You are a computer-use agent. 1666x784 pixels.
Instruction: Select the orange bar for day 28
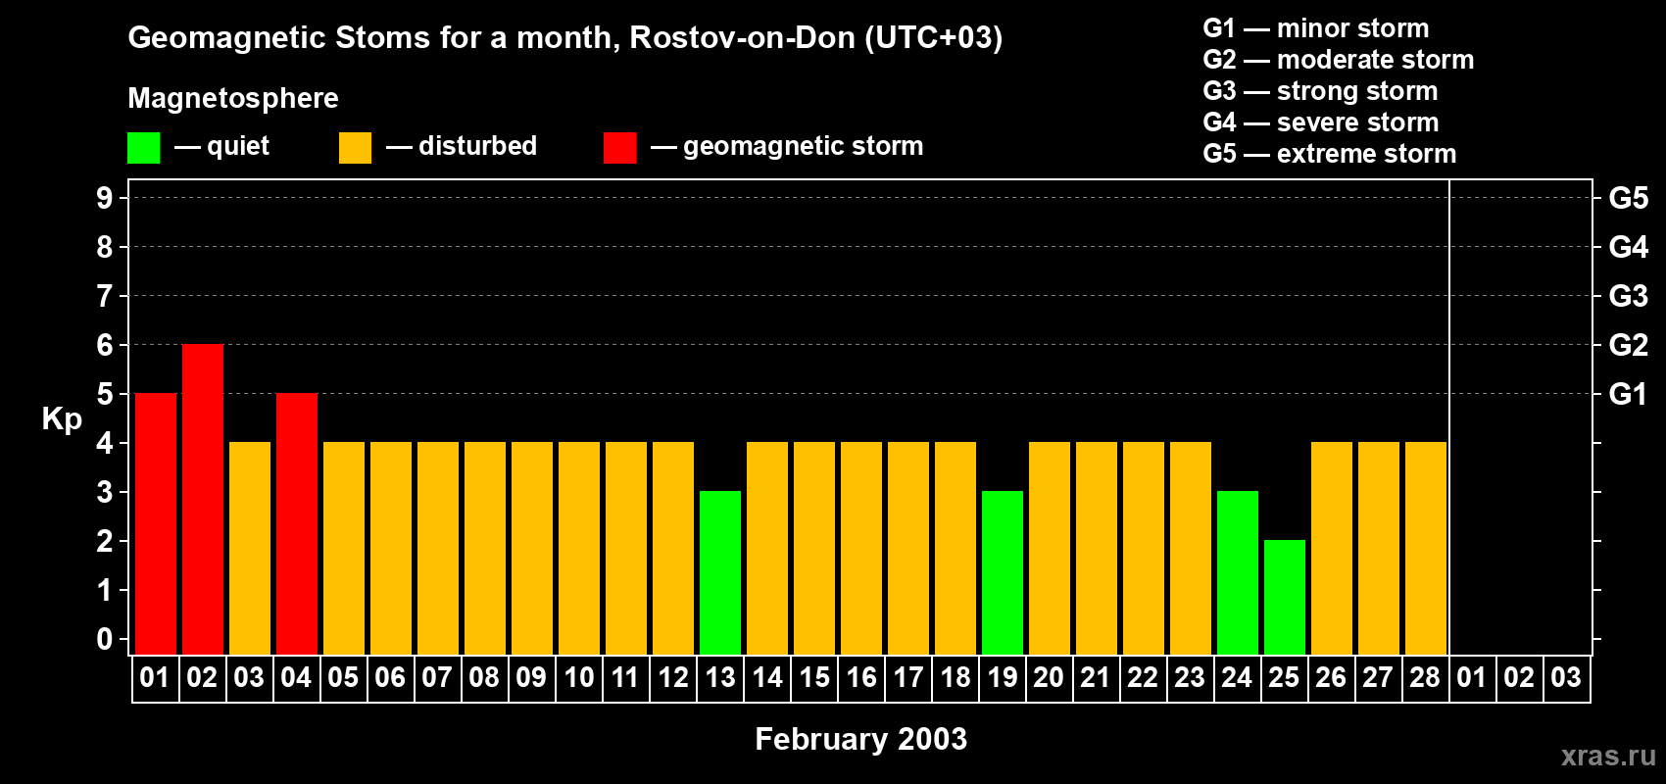click(x=1426, y=548)
